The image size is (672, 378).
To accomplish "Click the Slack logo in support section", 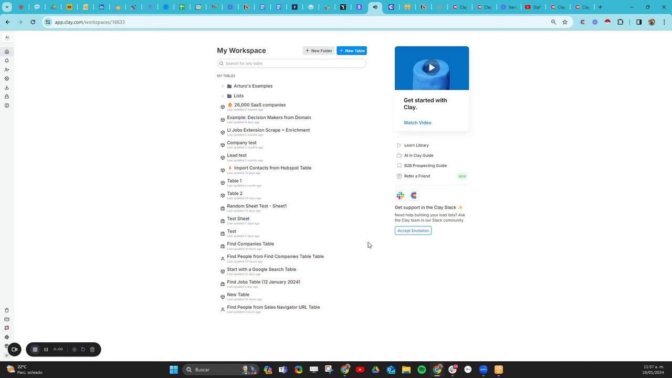I will [401, 195].
